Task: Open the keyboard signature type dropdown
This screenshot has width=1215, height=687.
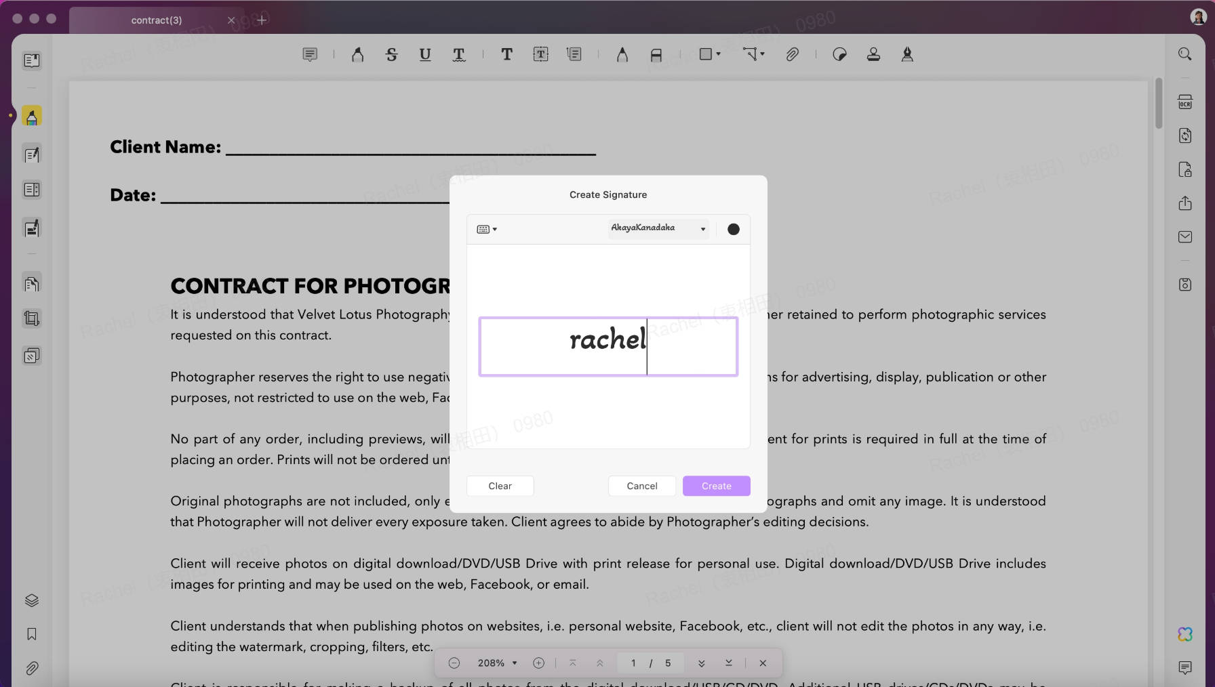Action: click(x=487, y=229)
